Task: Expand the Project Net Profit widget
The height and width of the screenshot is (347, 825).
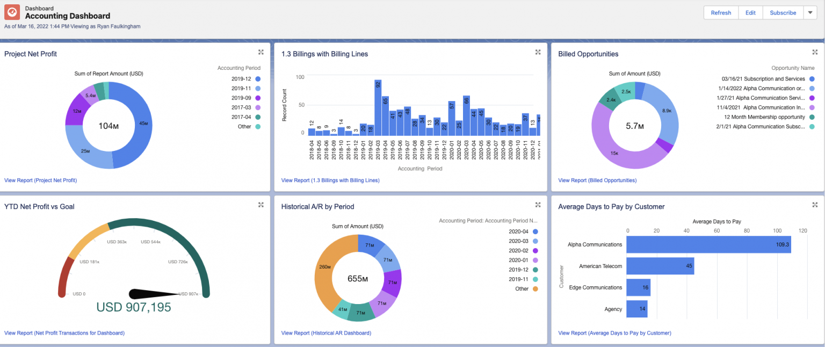Action: pyautogui.click(x=261, y=52)
